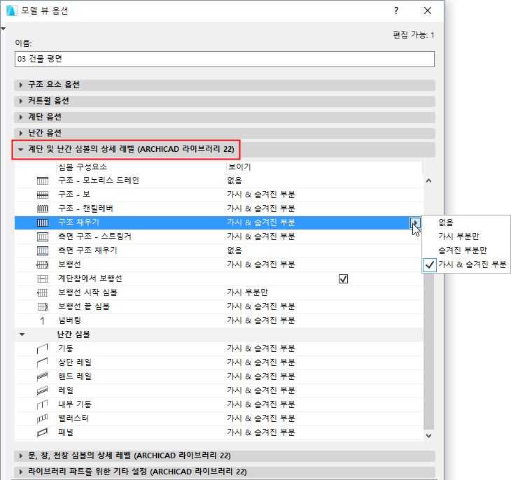Click the 구조 - 모노리스 드레인 symbol icon

click(43, 181)
